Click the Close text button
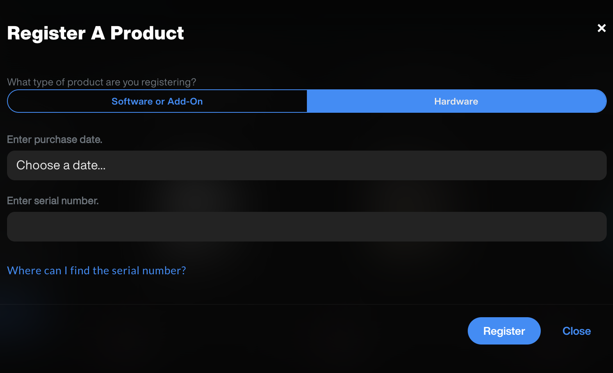The height and width of the screenshot is (373, 613). (x=576, y=331)
